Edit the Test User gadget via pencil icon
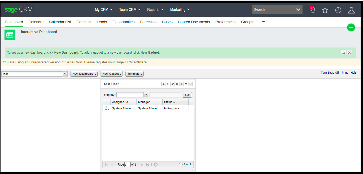 pyautogui.click(x=172, y=84)
